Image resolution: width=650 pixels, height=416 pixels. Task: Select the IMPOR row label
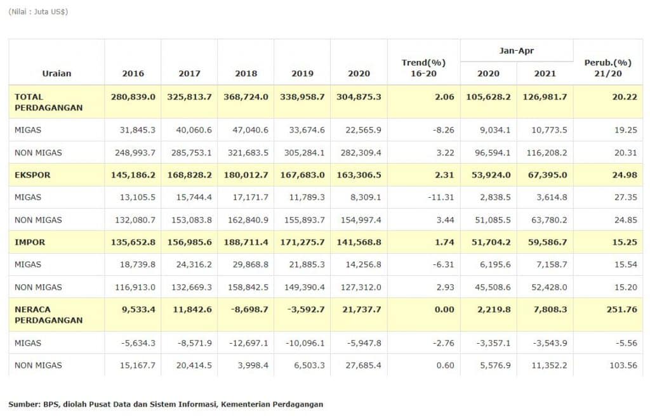(29, 242)
